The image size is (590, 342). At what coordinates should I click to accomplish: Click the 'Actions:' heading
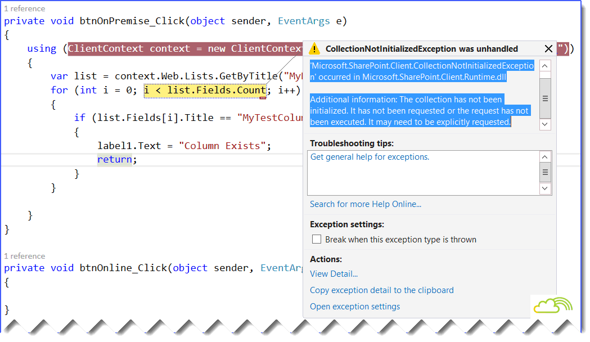(x=326, y=259)
